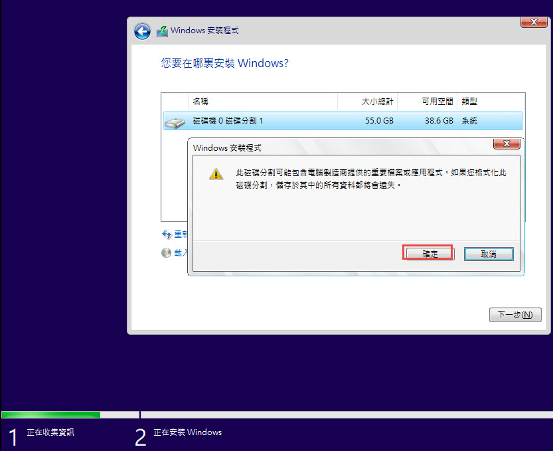Click the 55.0 GB total size value
The width and height of the screenshot is (553, 451).
pos(379,121)
